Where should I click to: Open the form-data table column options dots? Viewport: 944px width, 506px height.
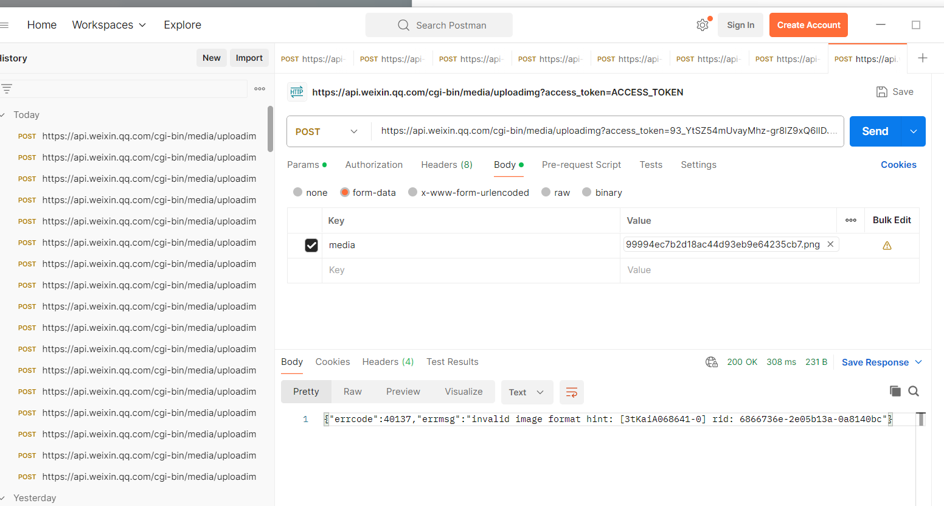coord(851,220)
